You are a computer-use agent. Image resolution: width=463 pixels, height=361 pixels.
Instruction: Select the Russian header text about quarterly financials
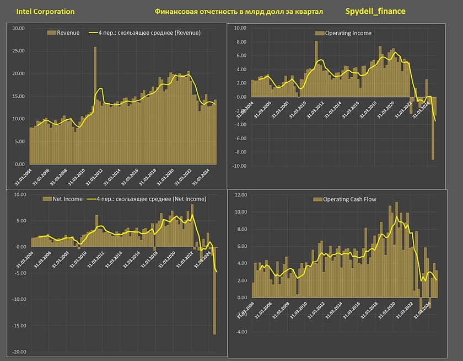click(x=239, y=12)
